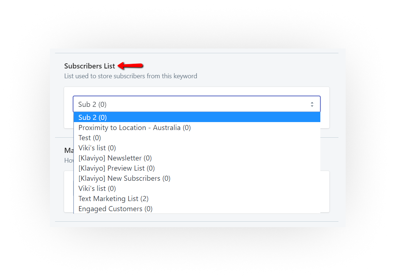
Task: Click the up-down arrows on the select box
Action: point(312,104)
